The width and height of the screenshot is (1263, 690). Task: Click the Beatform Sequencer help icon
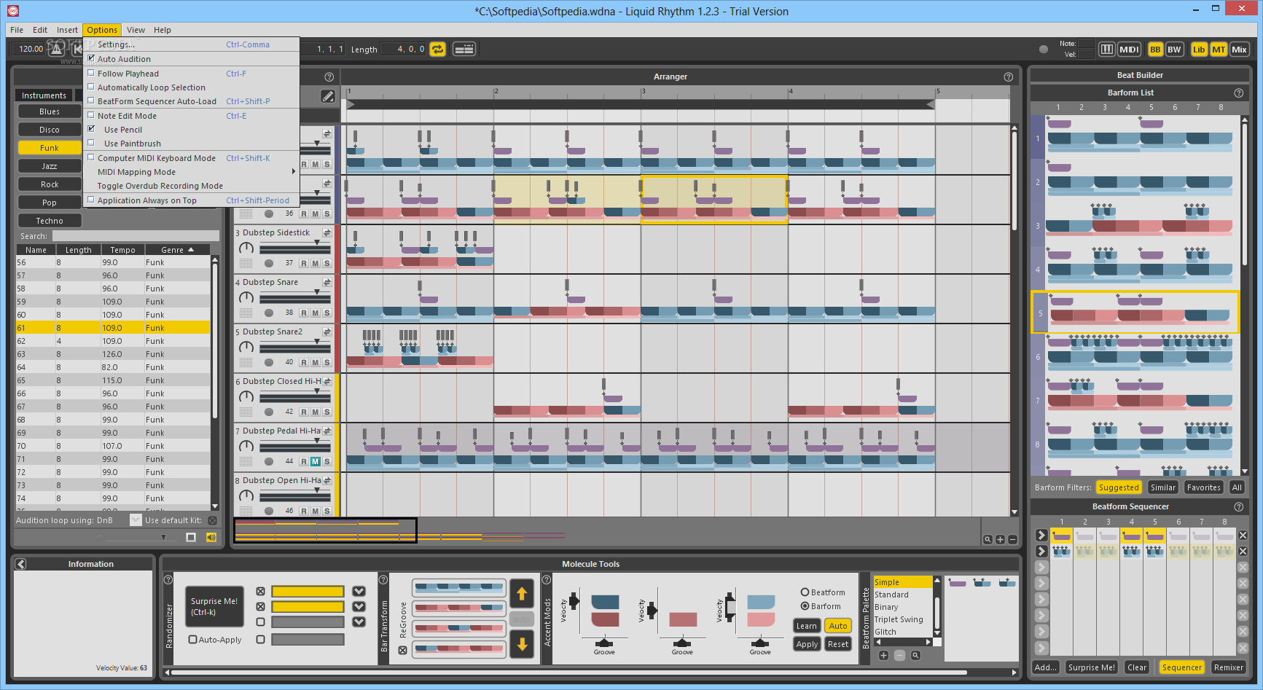click(1238, 506)
